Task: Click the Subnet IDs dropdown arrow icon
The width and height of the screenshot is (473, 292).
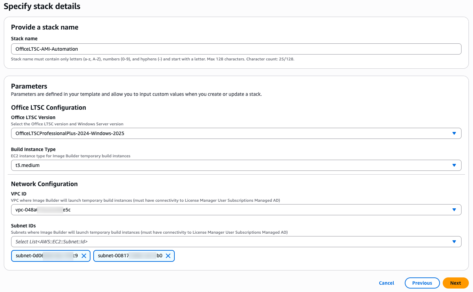Action: click(x=454, y=241)
